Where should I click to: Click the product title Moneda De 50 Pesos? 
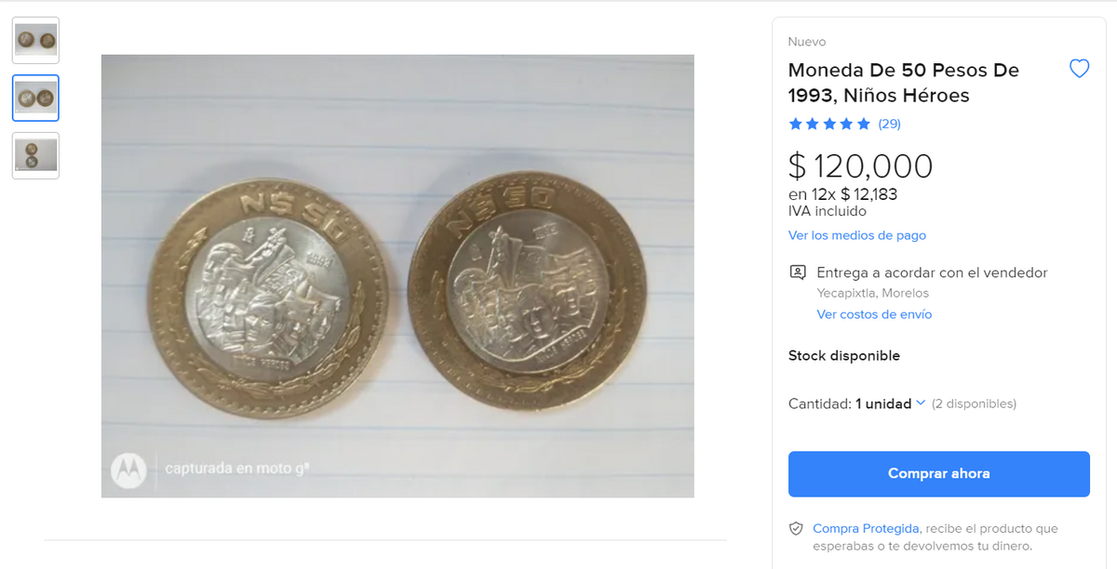(x=904, y=83)
